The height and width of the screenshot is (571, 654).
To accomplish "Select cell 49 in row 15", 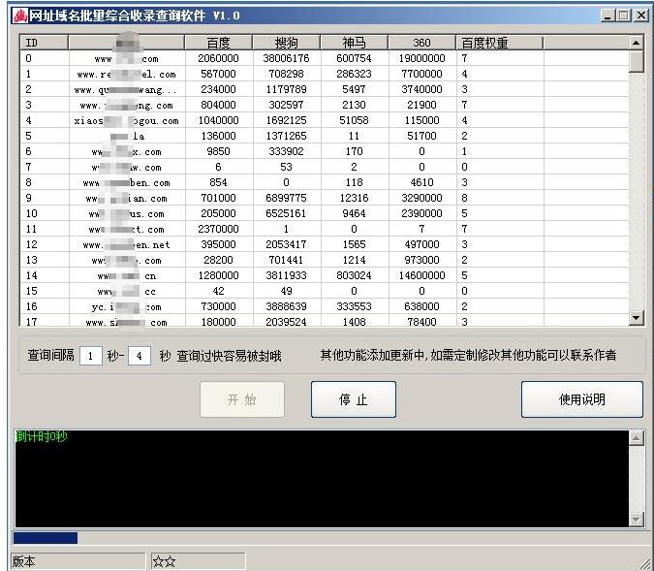I will click(286, 291).
